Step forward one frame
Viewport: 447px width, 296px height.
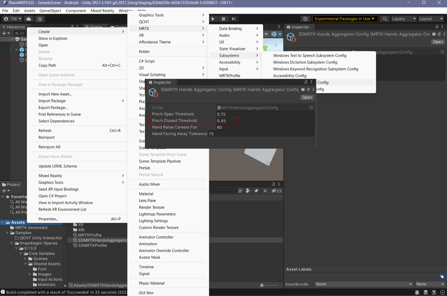pos(234,19)
